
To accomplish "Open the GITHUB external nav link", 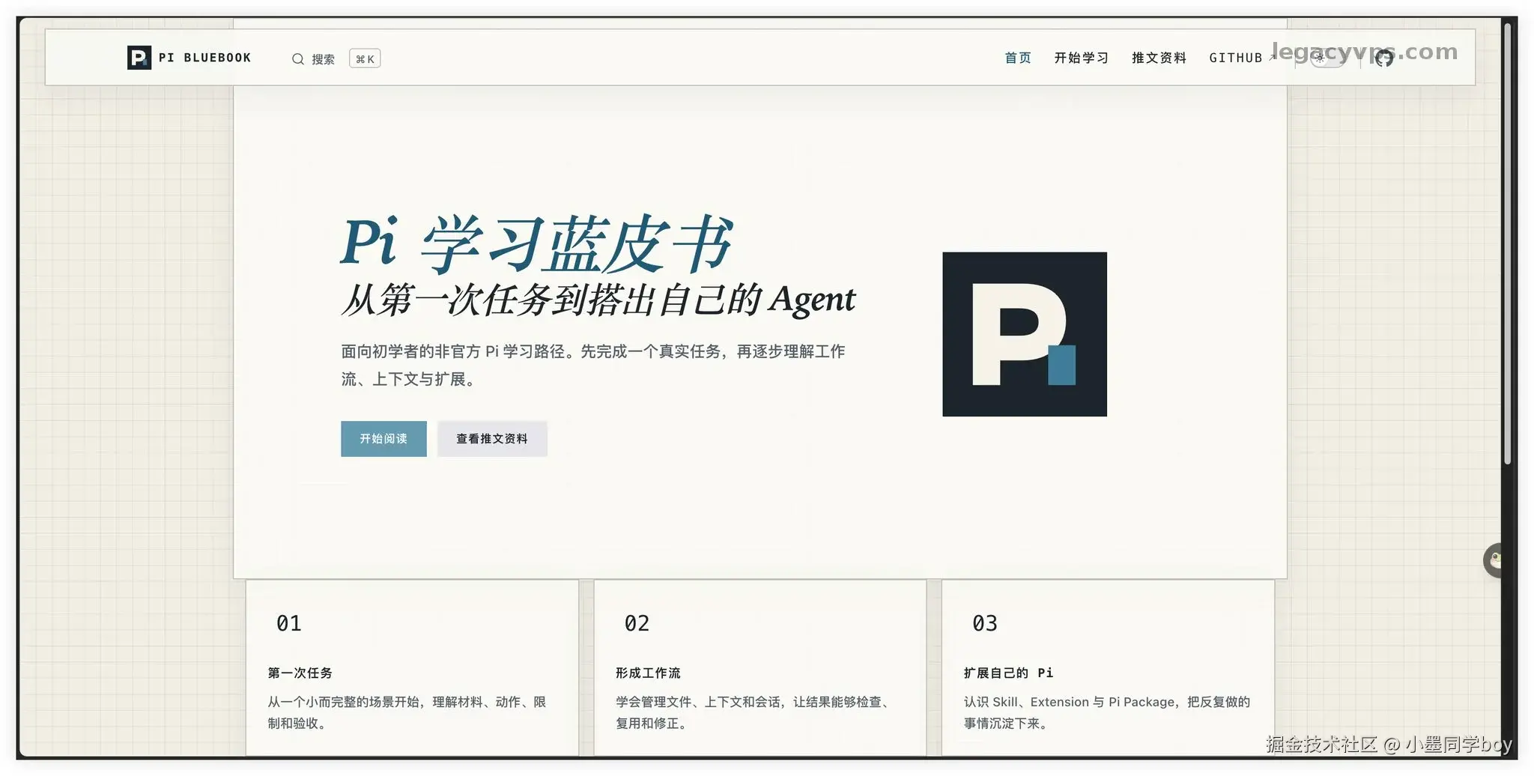I will (1242, 58).
